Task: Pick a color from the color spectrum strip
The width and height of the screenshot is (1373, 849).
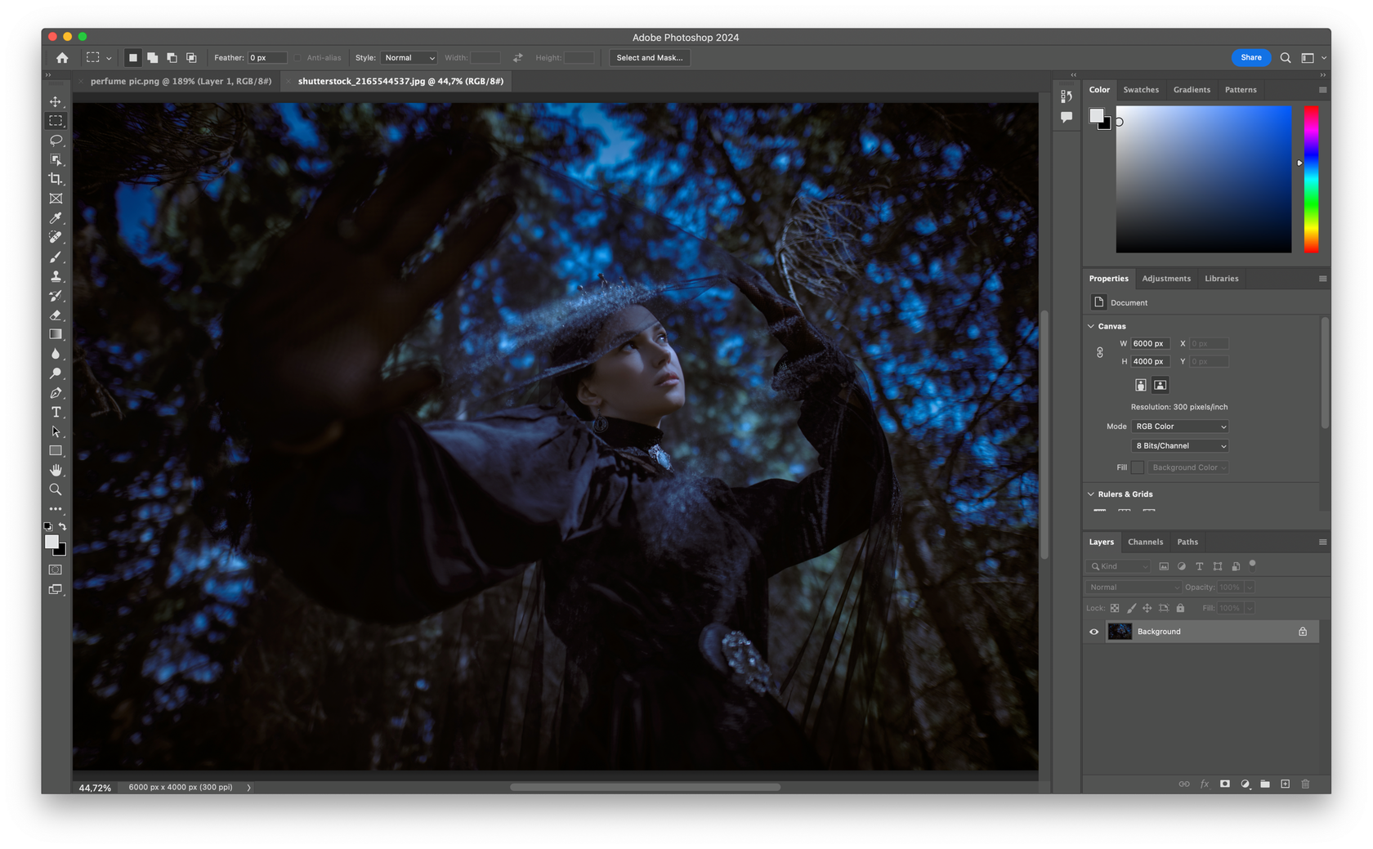Action: [x=1311, y=180]
